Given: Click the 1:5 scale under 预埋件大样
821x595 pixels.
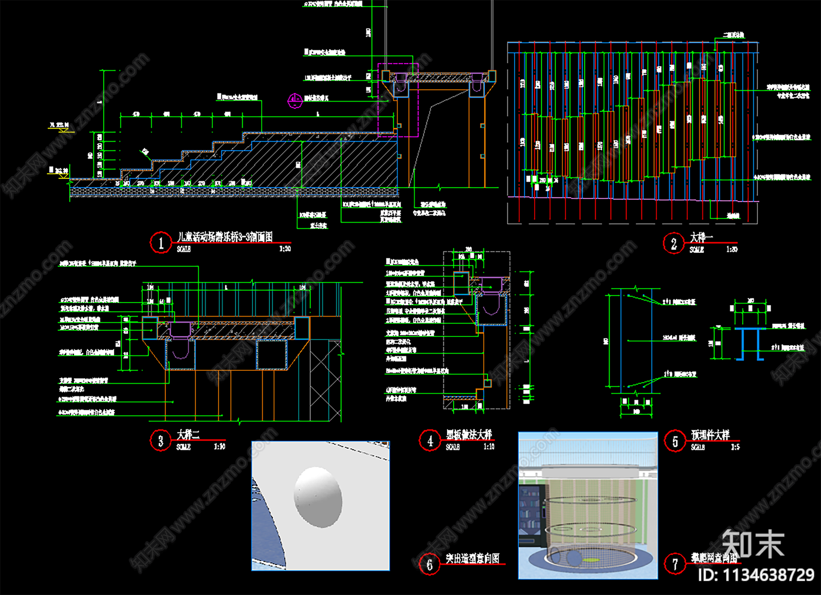Looking at the screenshot, I should [735, 447].
